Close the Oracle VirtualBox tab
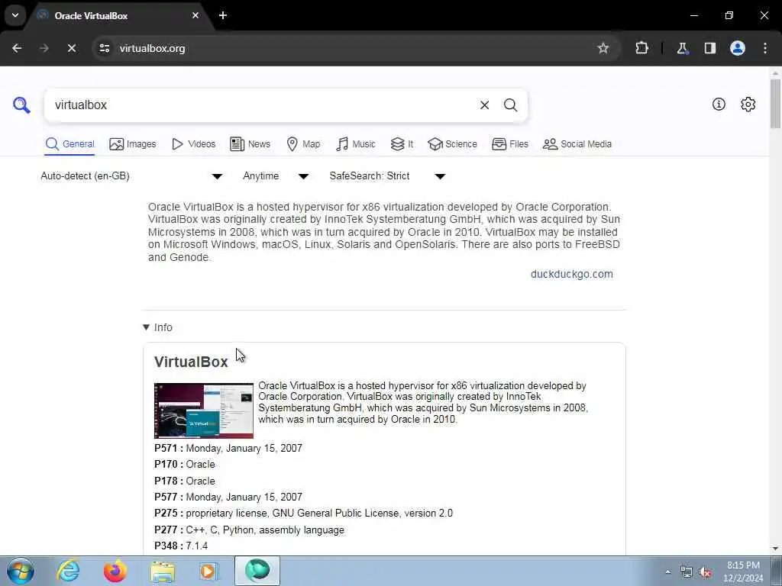The height and width of the screenshot is (586, 782). pyautogui.click(x=195, y=15)
